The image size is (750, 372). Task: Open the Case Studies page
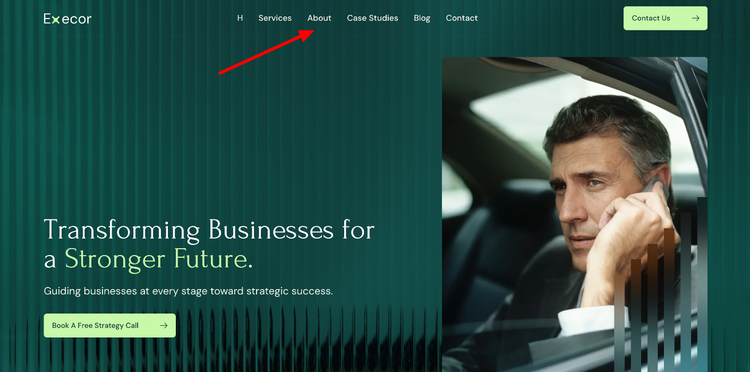(x=372, y=18)
